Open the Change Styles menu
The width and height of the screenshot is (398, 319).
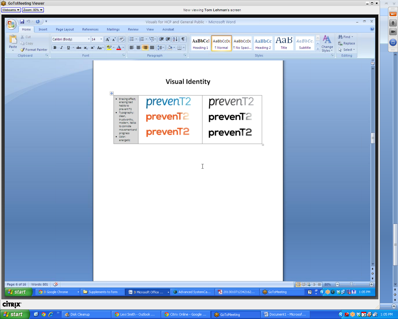point(327,44)
